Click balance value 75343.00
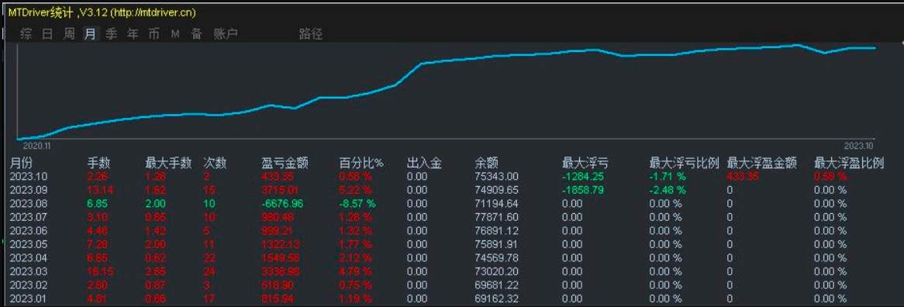This screenshot has height=307, width=904. [496, 176]
